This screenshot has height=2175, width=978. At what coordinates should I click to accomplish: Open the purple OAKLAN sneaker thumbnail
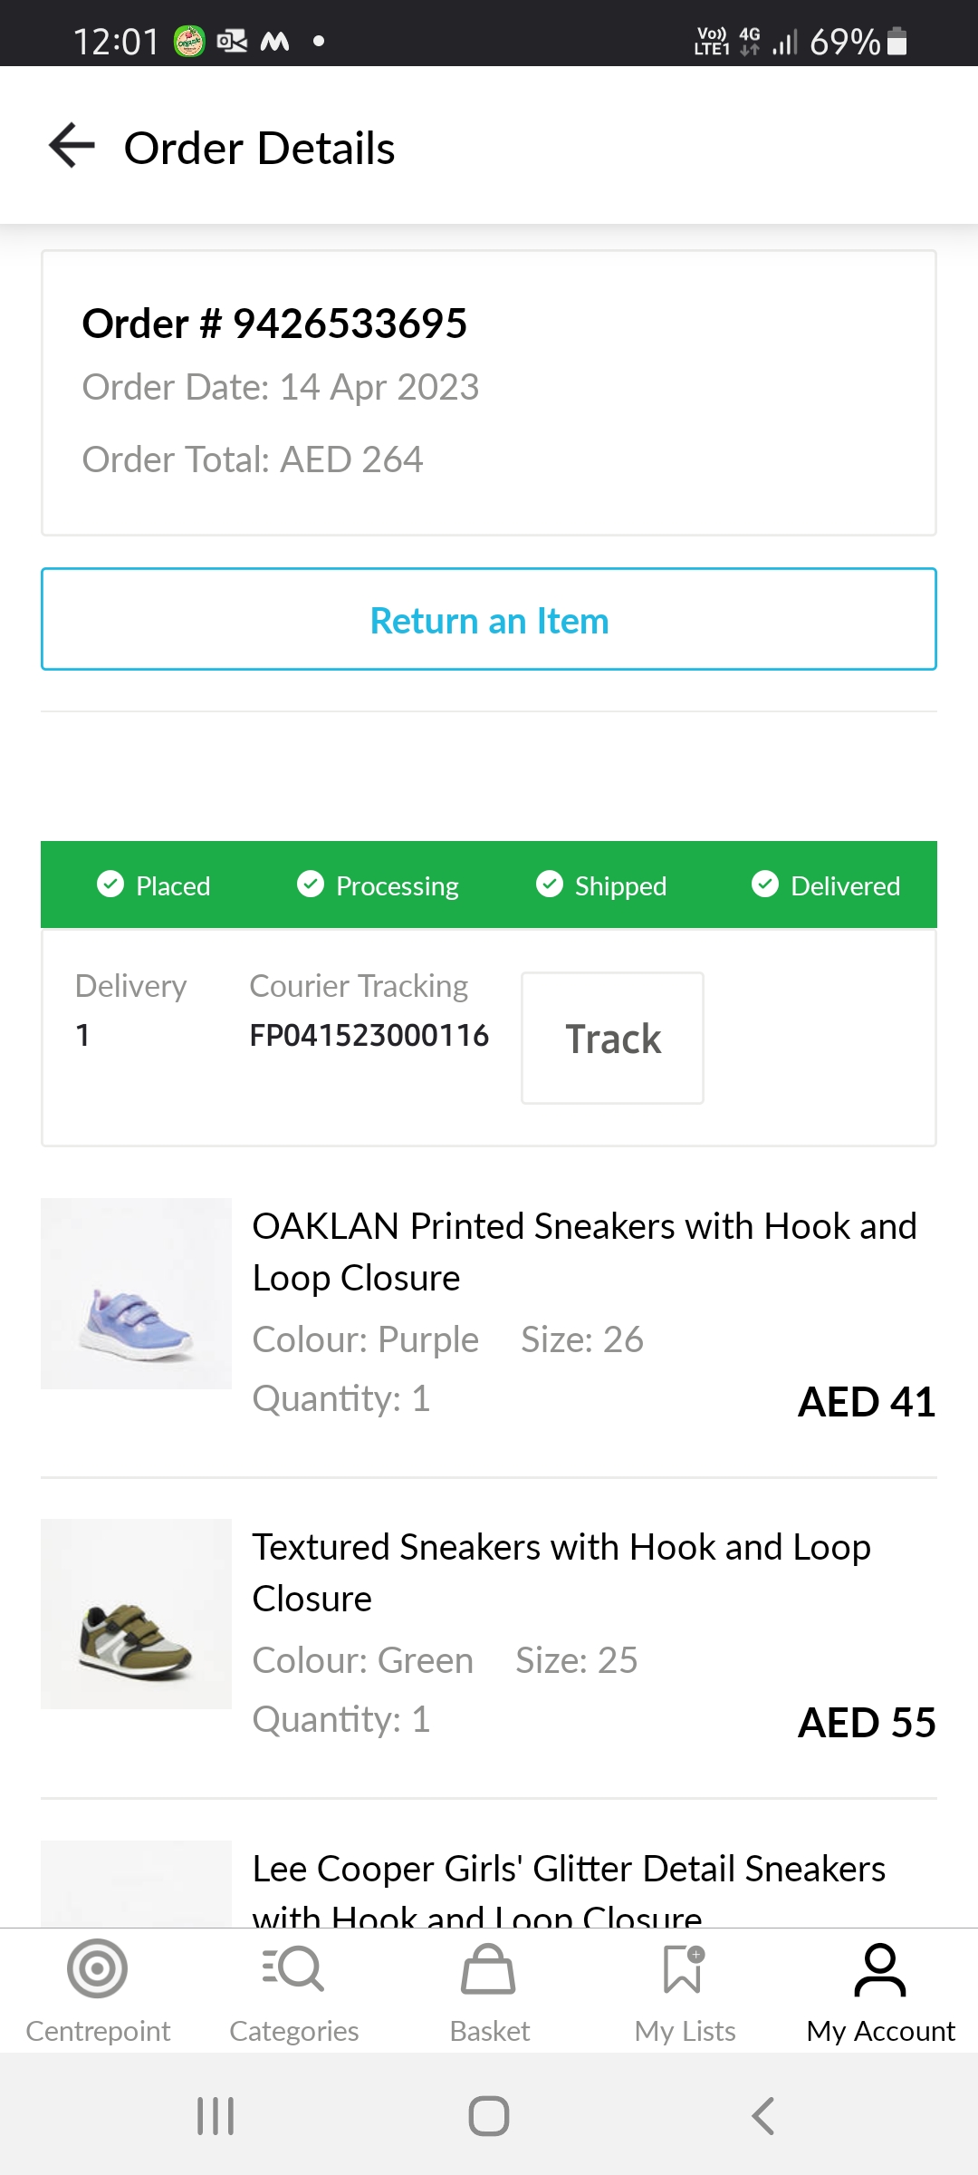[x=136, y=1293]
